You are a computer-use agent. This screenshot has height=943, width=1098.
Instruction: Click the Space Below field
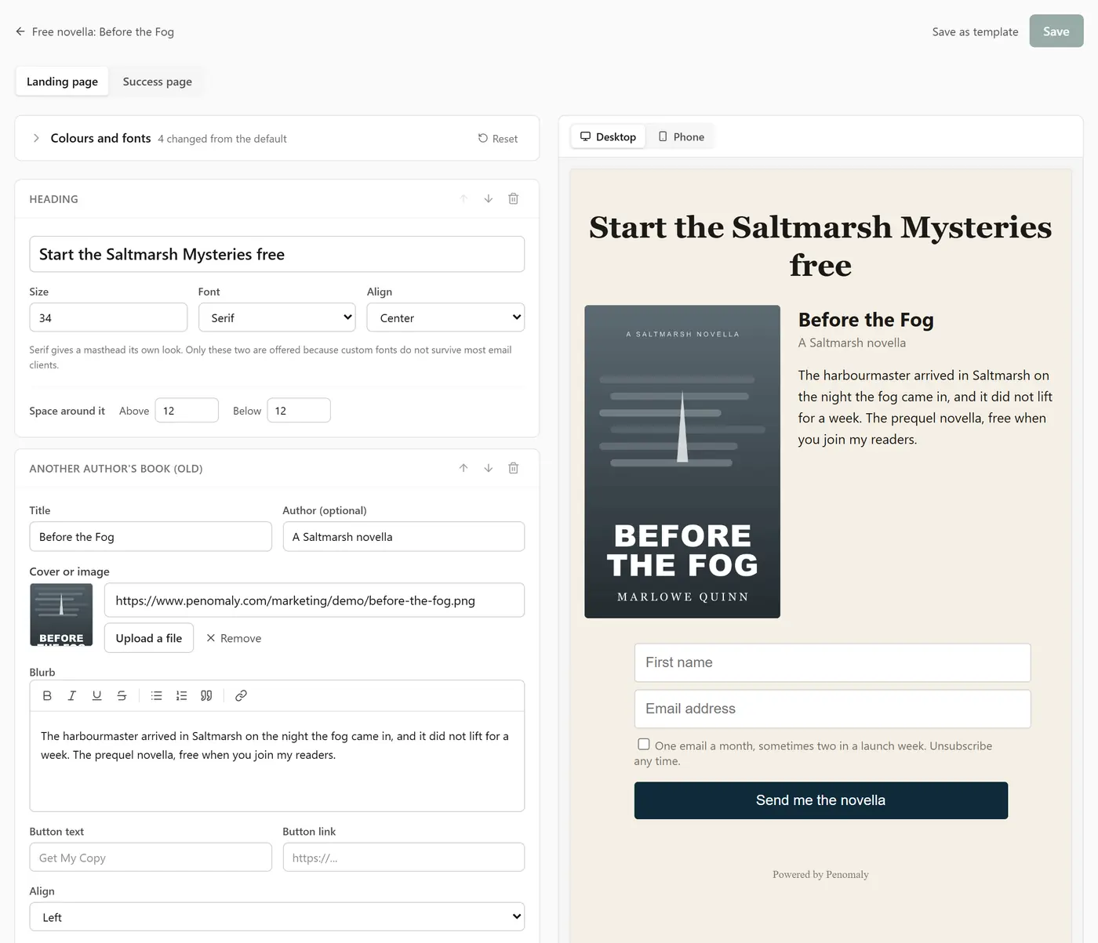coord(299,410)
